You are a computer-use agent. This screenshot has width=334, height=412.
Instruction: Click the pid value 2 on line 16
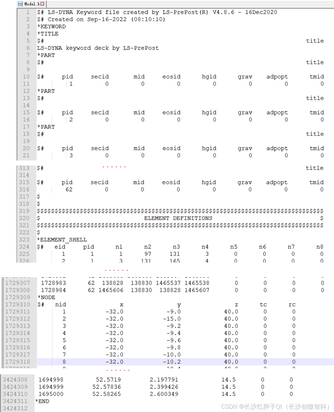[71, 120]
